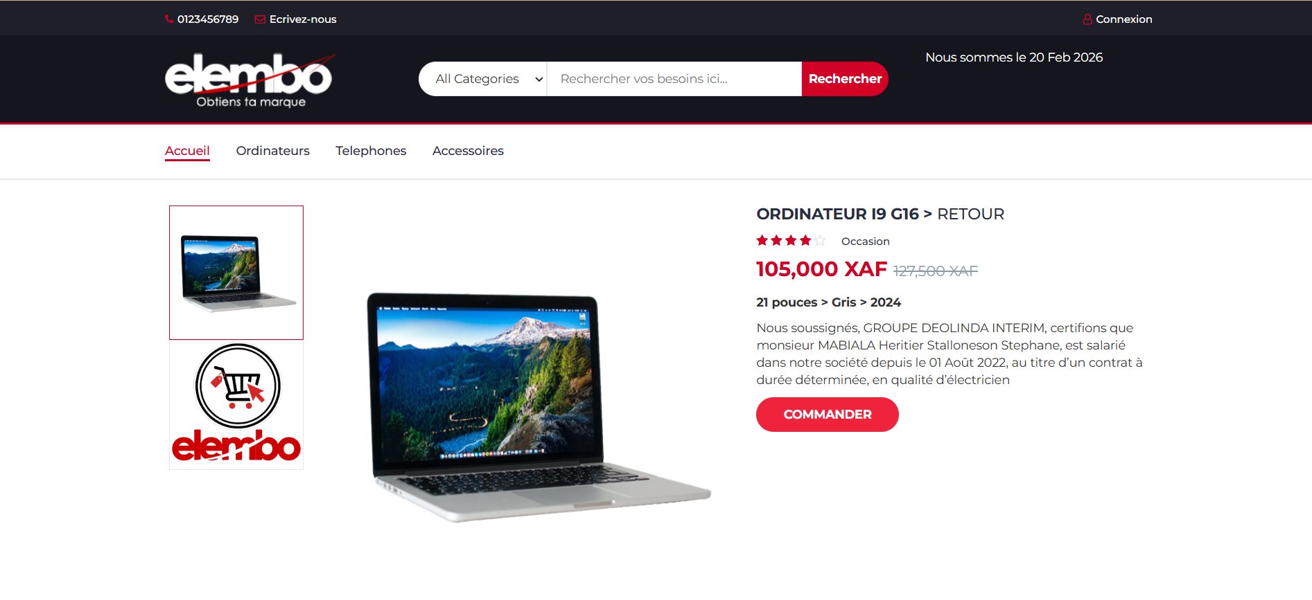Viewport: 1312px width, 600px height.
Task: Select the laptop thumbnail image
Action: [236, 273]
